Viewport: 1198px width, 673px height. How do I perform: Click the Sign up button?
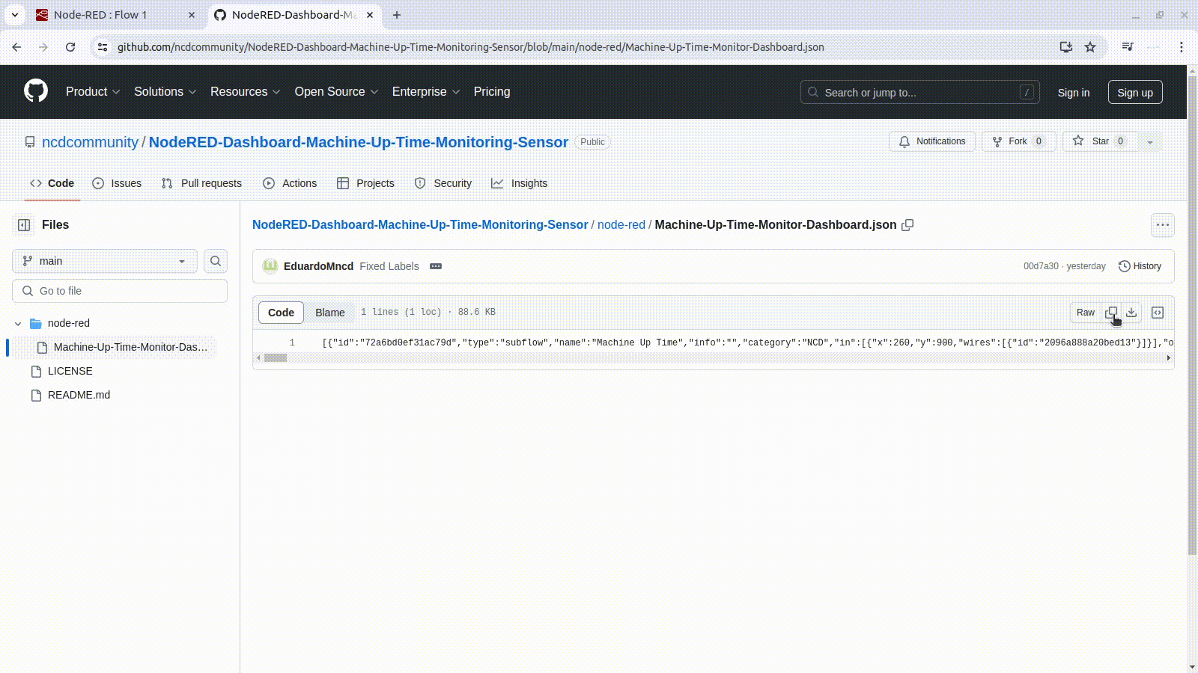[x=1135, y=93]
